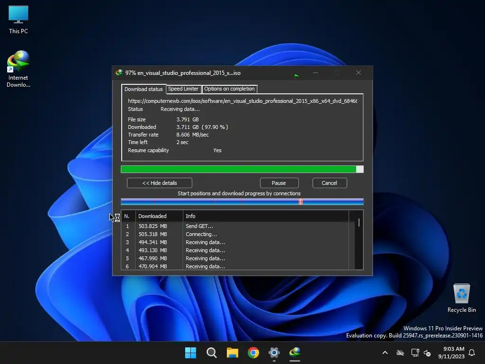Show hidden system tray icons
The height and width of the screenshot is (364, 485).
point(385,353)
